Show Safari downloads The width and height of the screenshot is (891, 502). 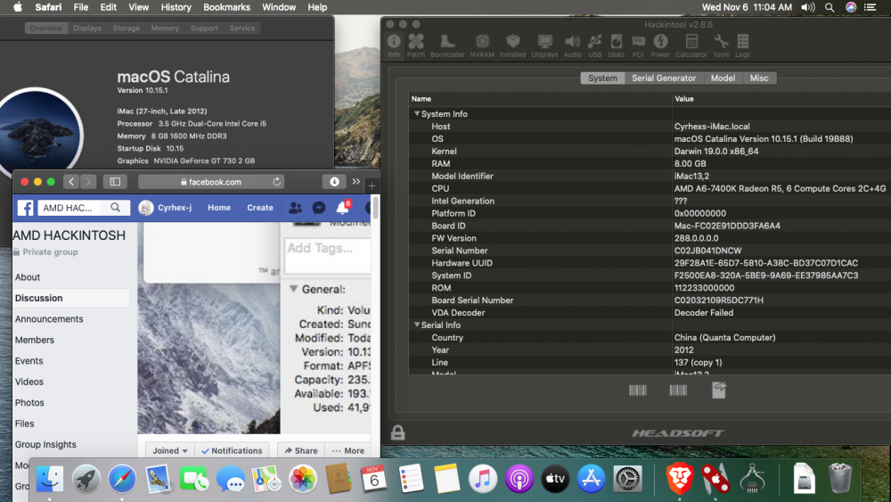pyautogui.click(x=334, y=182)
